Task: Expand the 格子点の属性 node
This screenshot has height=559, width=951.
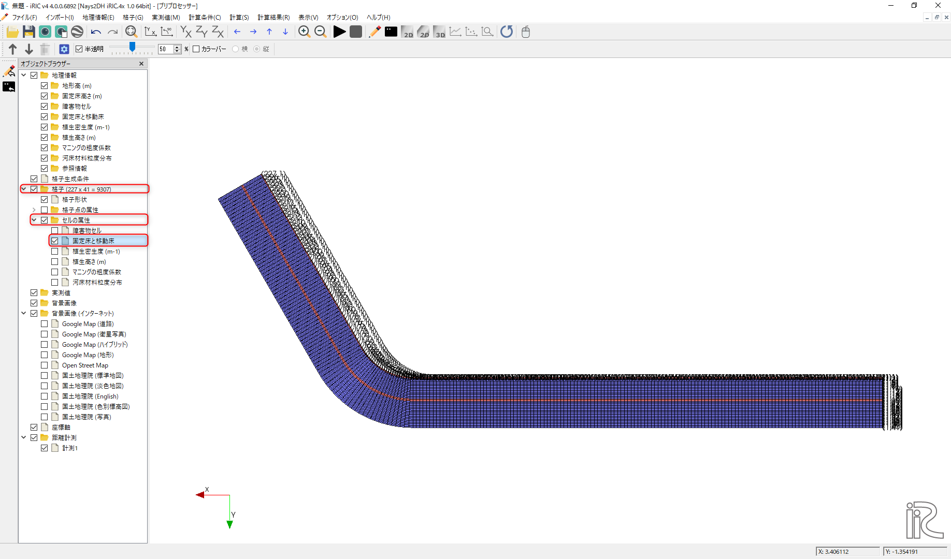Action: tap(34, 210)
